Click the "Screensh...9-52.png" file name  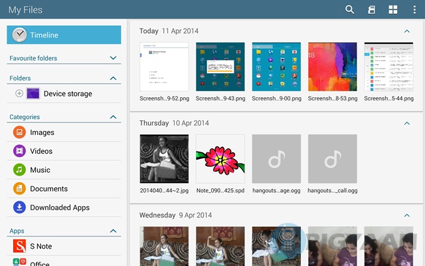(x=164, y=98)
